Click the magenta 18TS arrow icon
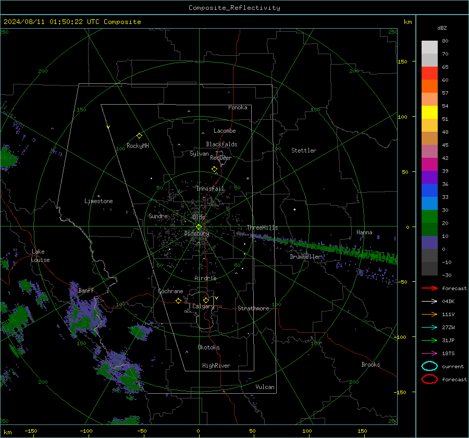The width and height of the screenshot is (469, 438). 429,354
